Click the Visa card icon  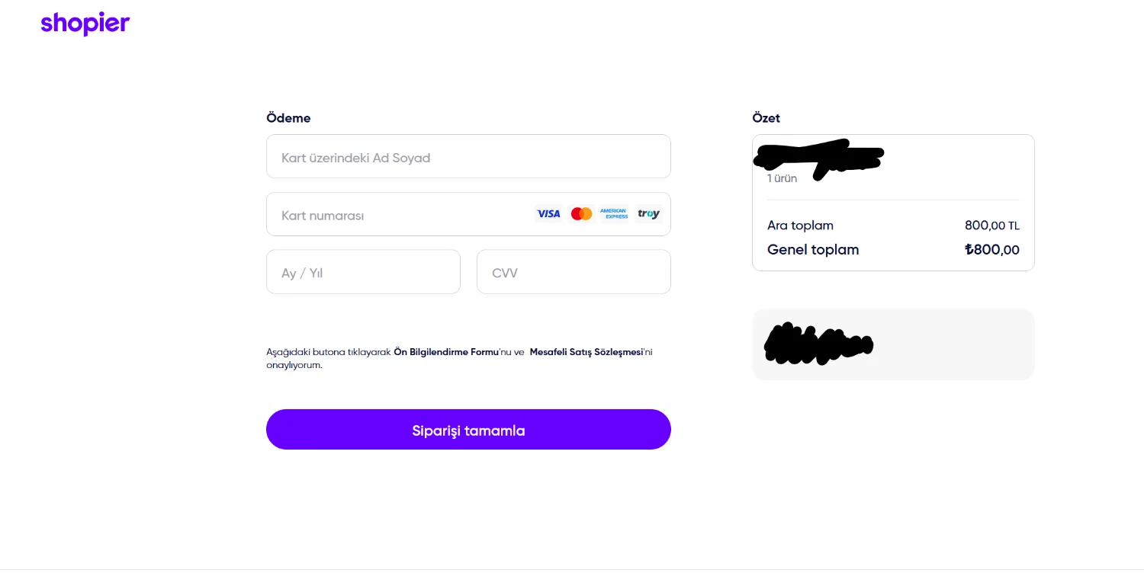548,214
